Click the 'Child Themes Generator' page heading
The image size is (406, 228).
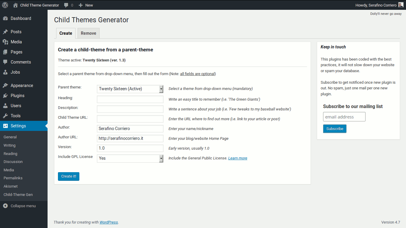pyautogui.click(x=92, y=20)
